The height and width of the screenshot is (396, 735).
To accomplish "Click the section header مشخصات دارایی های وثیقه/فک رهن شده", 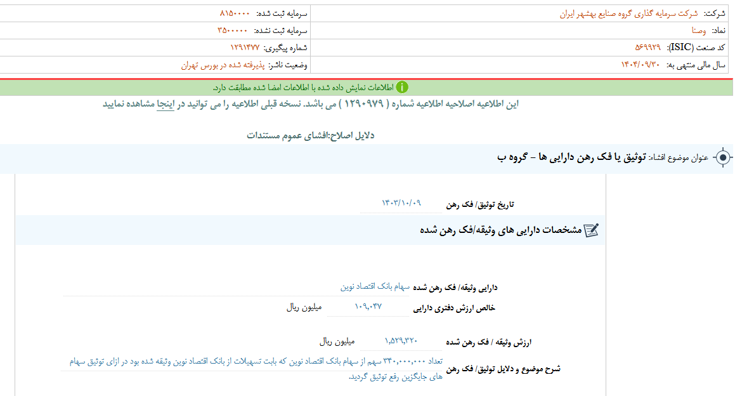I will tap(500, 230).
